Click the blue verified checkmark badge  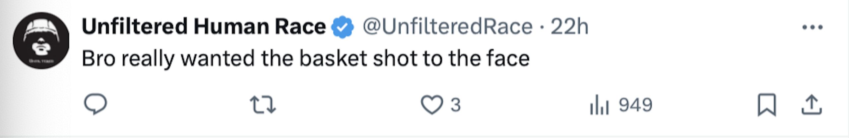pyautogui.click(x=343, y=27)
